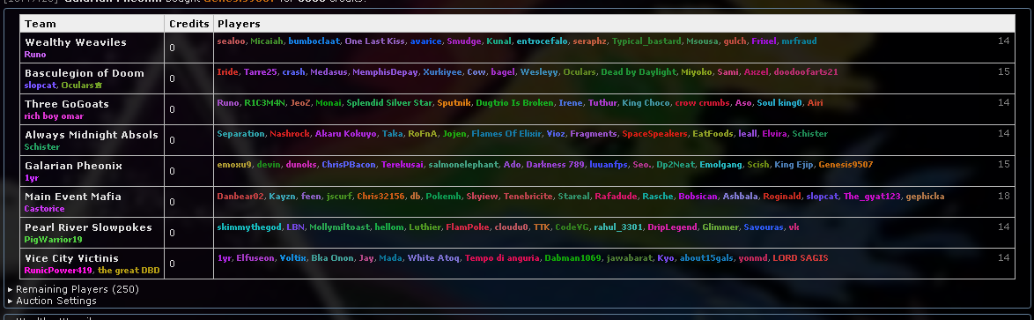The image size is (1034, 320).
Task: Click player Elfuseon in Vice City Victinis
Action: pyautogui.click(x=255, y=257)
